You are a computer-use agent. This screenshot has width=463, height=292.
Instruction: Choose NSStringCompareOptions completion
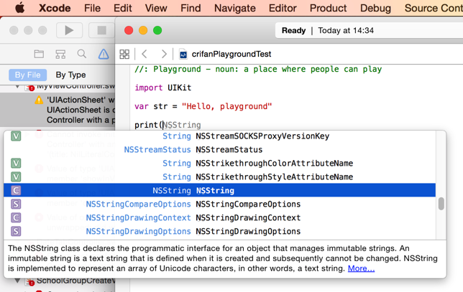click(x=220, y=204)
